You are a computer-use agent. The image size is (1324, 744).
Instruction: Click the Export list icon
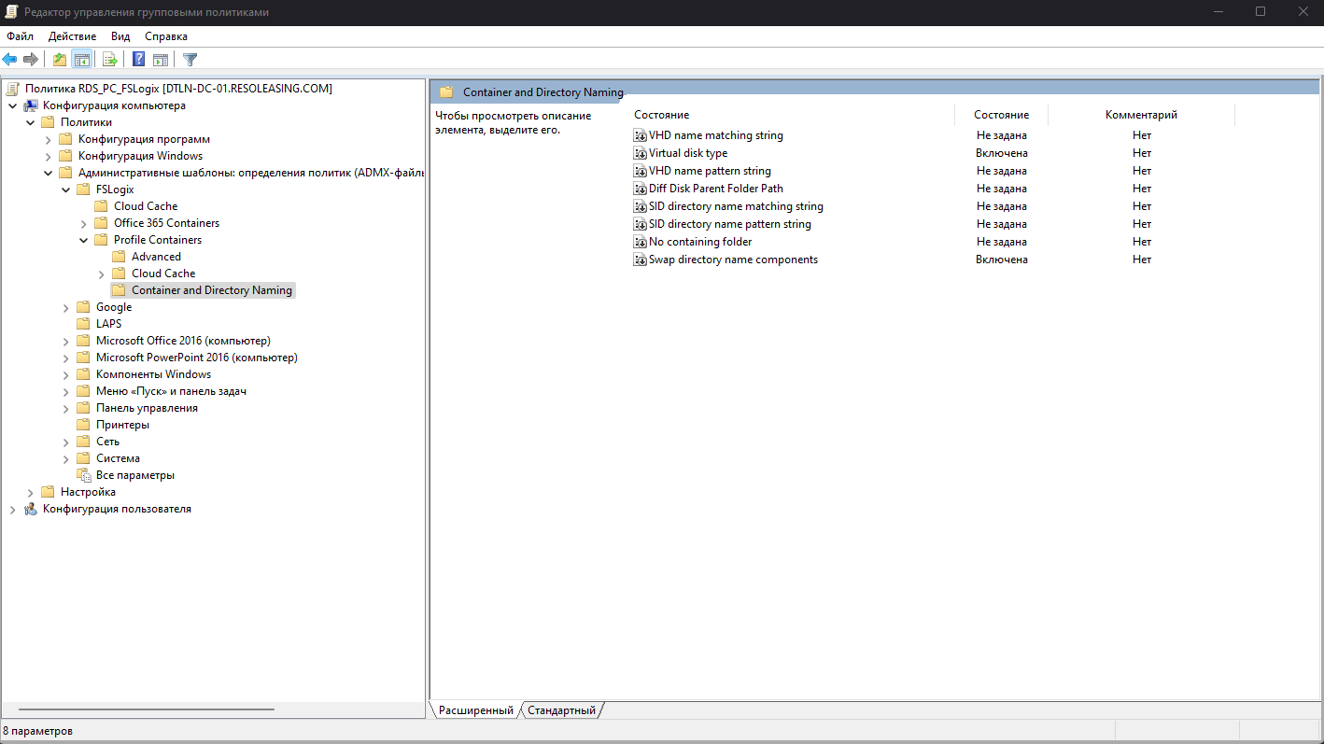[109, 59]
